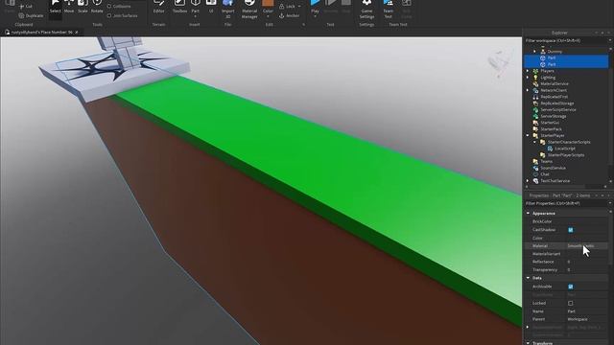
Task: Expand the Players node
Action: 528,71
